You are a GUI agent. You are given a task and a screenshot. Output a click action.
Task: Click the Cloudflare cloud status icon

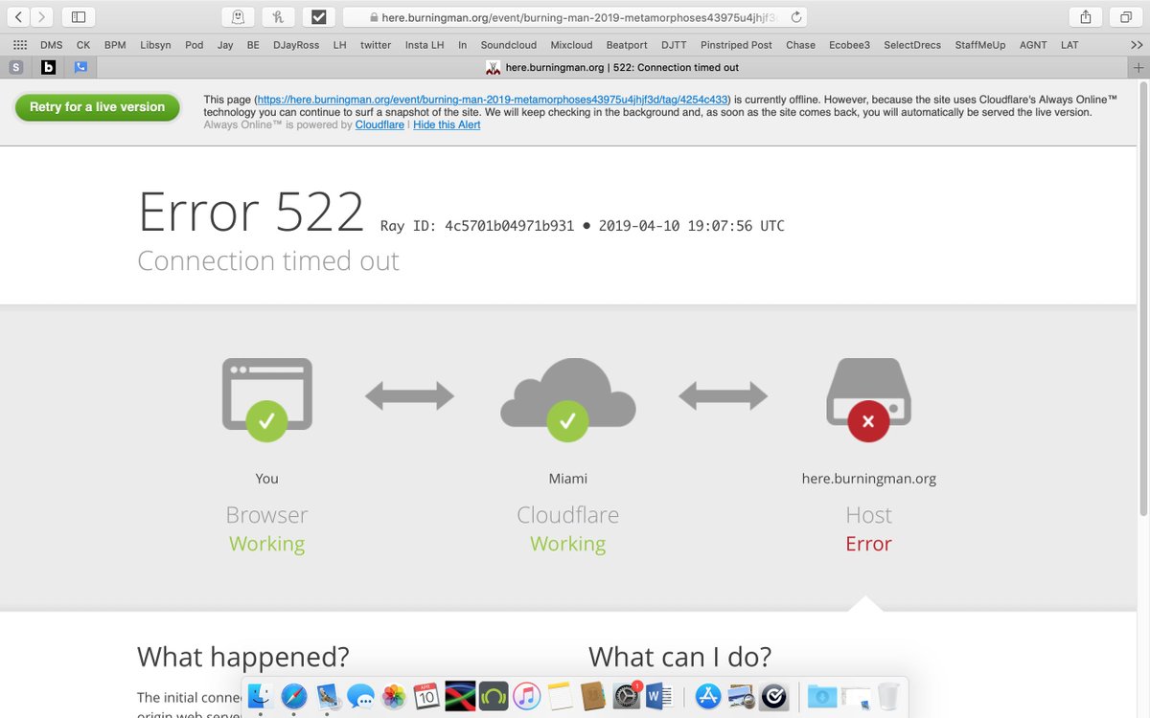click(567, 398)
